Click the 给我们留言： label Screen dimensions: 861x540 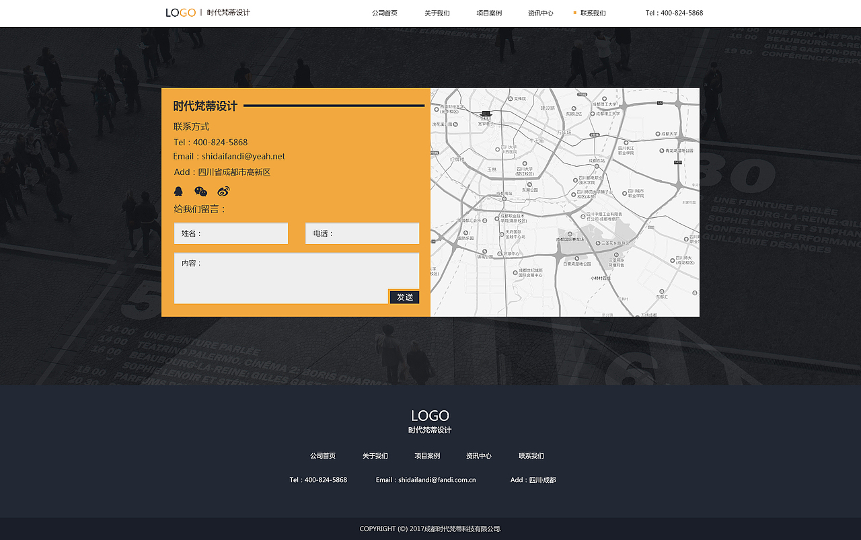pyautogui.click(x=200, y=209)
